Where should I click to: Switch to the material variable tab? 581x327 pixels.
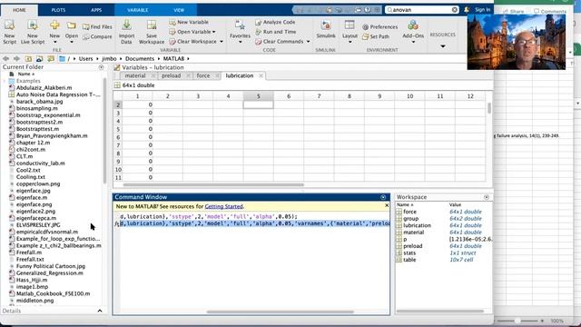click(x=135, y=75)
